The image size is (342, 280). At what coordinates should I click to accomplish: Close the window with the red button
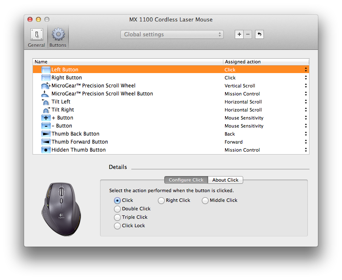point(30,20)
